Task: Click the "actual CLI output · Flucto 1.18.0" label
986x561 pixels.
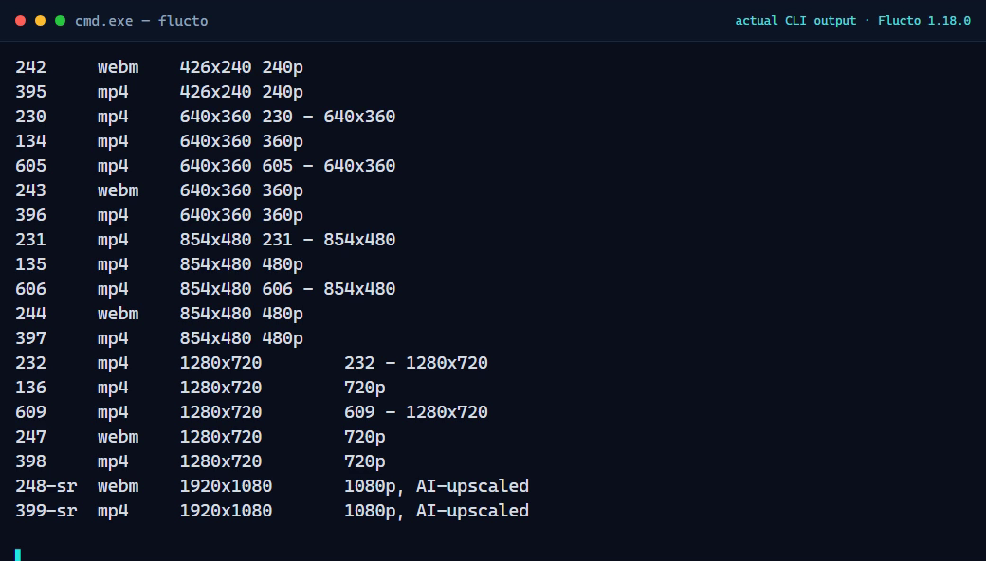Action: coord(852,21)
